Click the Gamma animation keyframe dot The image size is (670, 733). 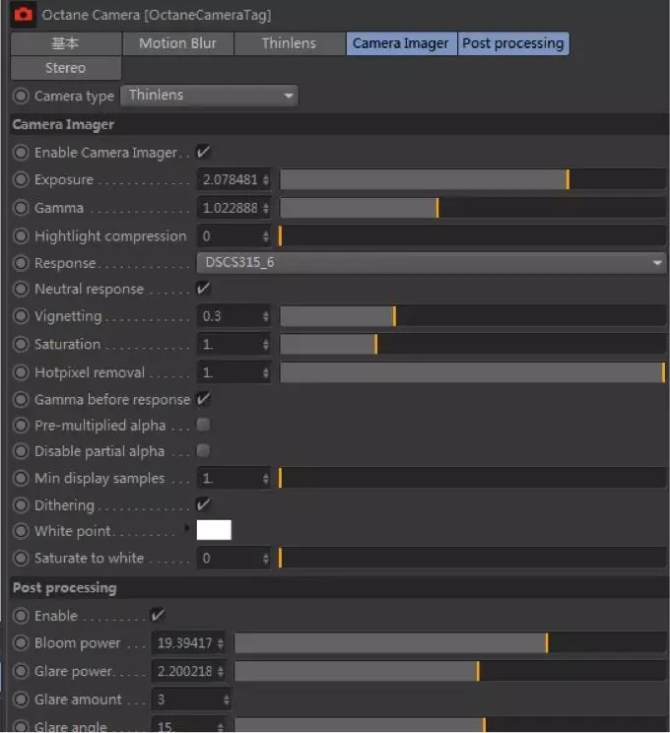pos(21,209)
